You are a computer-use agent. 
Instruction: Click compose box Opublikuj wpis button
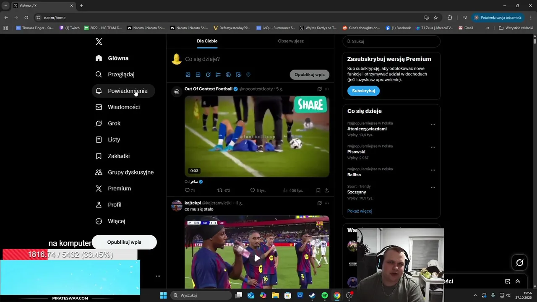pos(310,75)
